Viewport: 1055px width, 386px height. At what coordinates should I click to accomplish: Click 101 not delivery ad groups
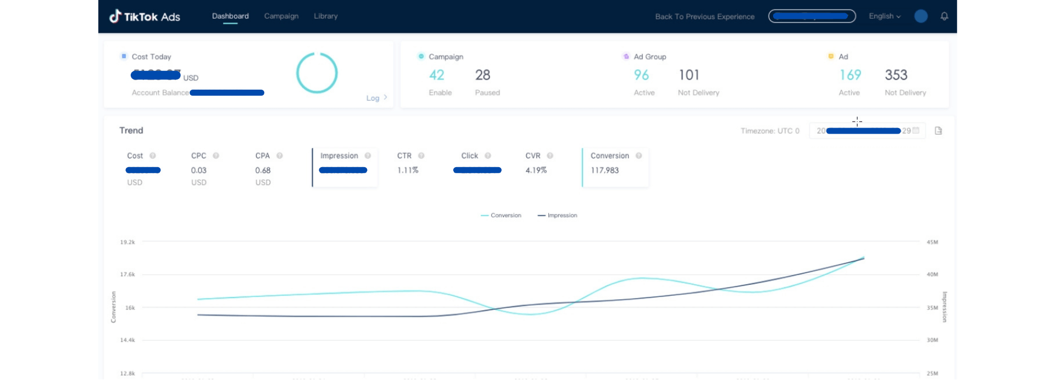click(x=689, y=75)
